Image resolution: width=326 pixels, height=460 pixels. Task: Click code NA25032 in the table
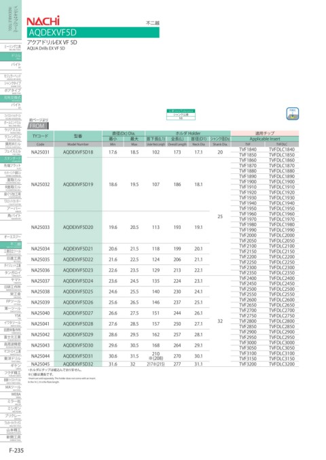pos(41,185)
